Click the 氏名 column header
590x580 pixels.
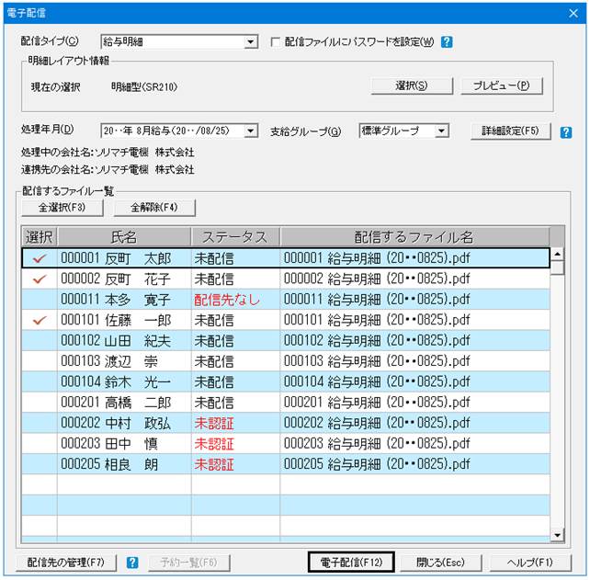[124, 237]
